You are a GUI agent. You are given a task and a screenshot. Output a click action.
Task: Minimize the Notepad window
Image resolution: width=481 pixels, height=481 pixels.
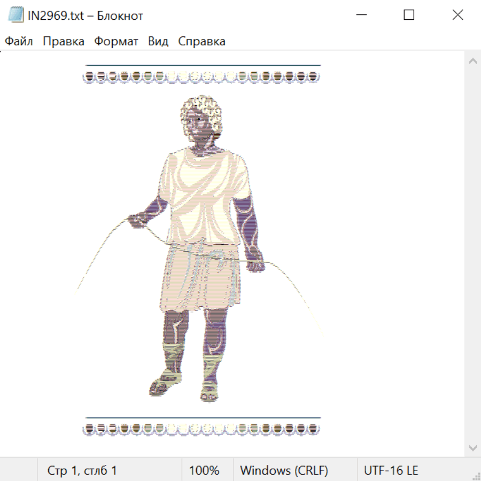coord(361,15)
